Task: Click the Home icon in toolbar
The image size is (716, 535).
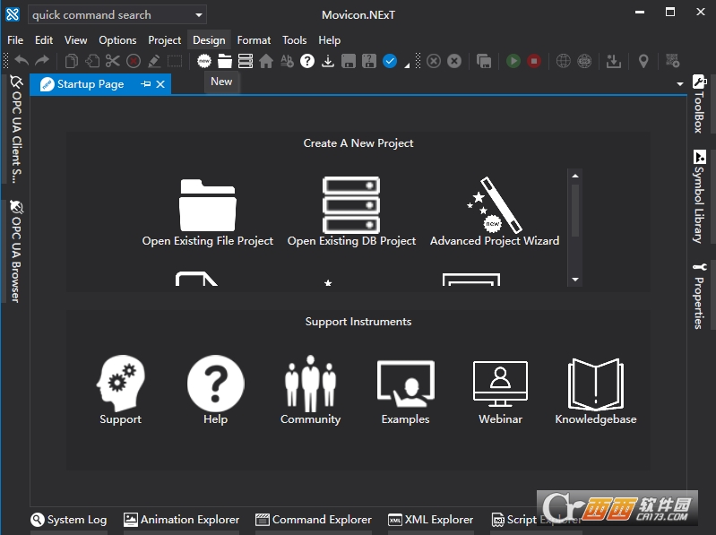Action: point(266,61)
